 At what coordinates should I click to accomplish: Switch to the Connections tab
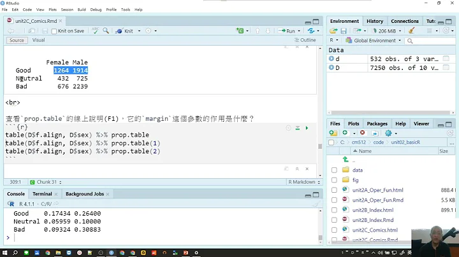pyautogui.click(x=405, y=21)
